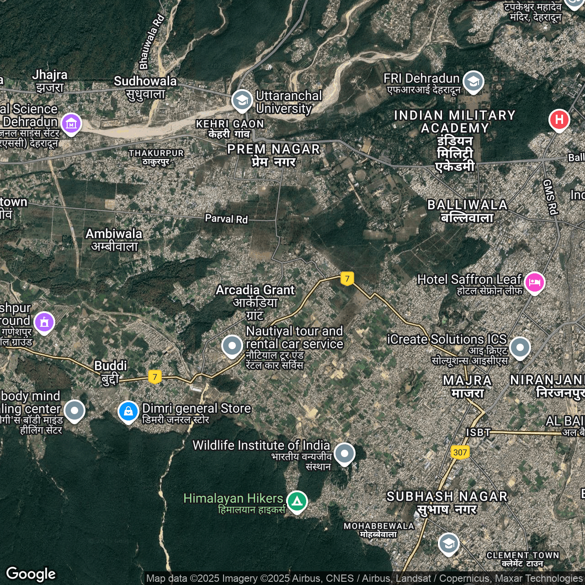585x585 pixels.
Task: Click the education pin near Mohabbewala
Action: [x=448, y=543]
